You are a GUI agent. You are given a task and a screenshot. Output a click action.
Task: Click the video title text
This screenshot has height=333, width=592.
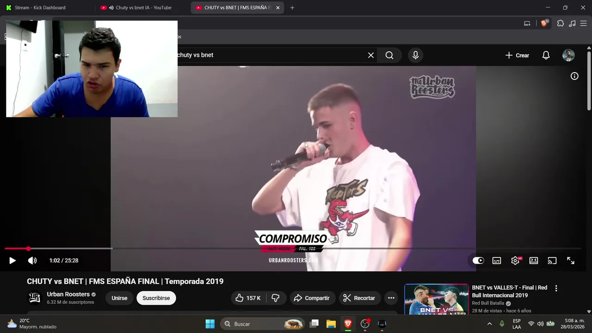coord(125,281)
